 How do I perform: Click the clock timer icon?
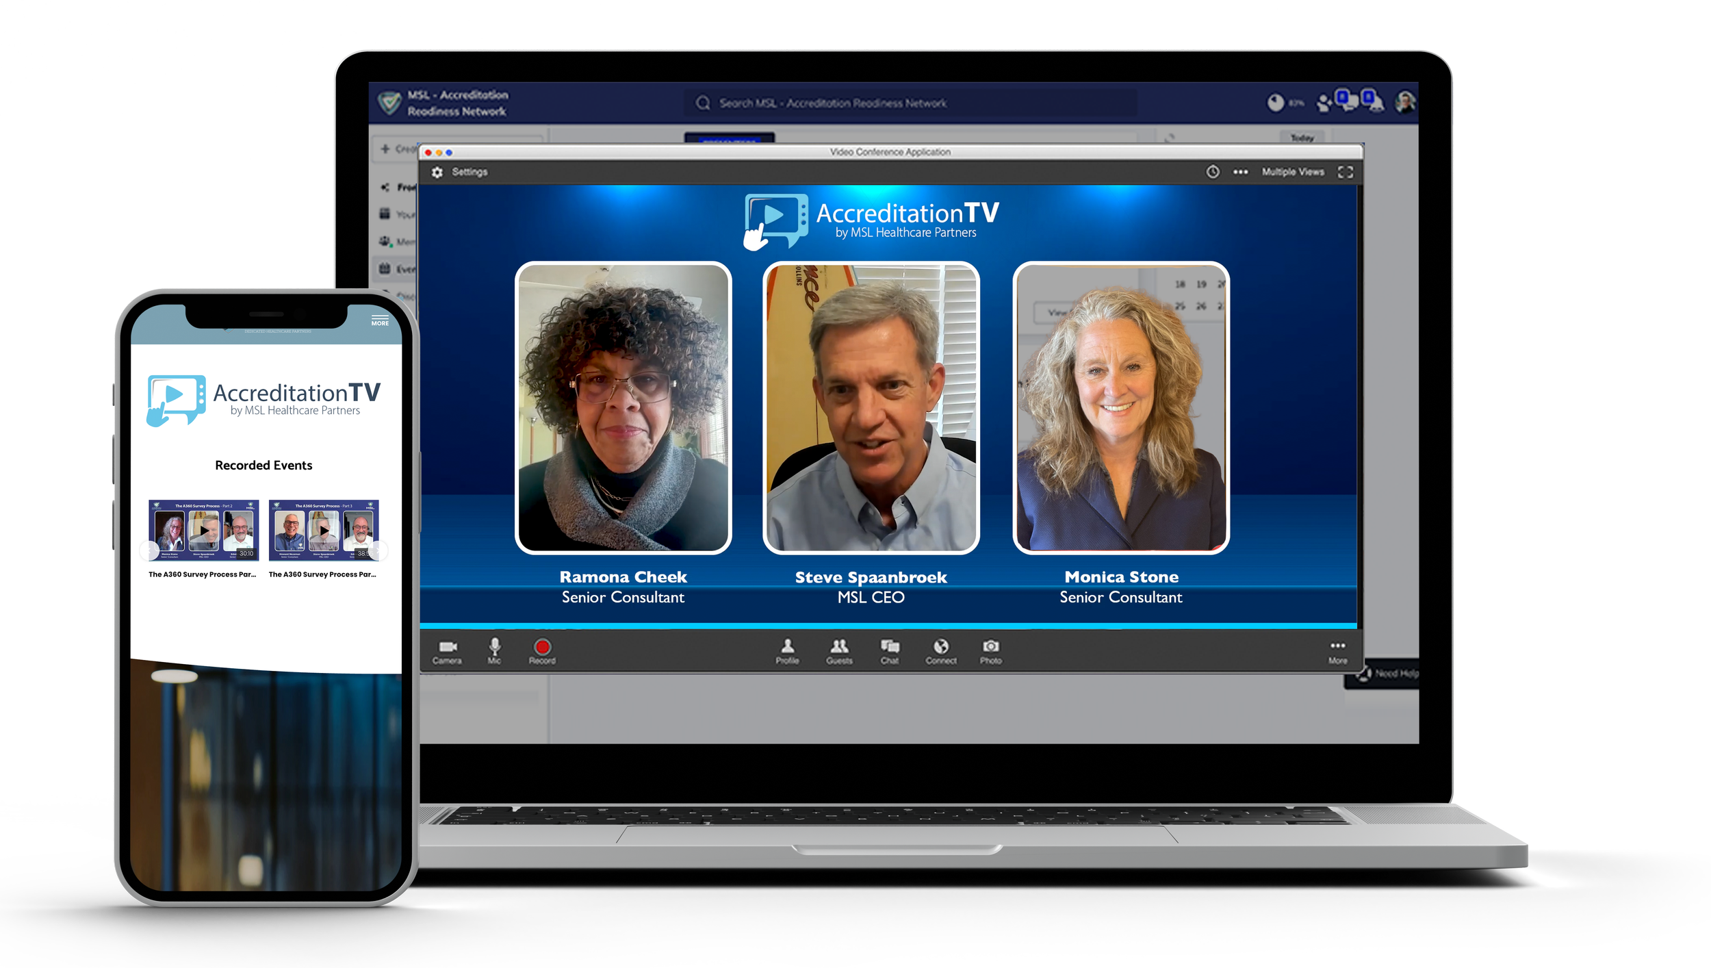point(1212,172)
